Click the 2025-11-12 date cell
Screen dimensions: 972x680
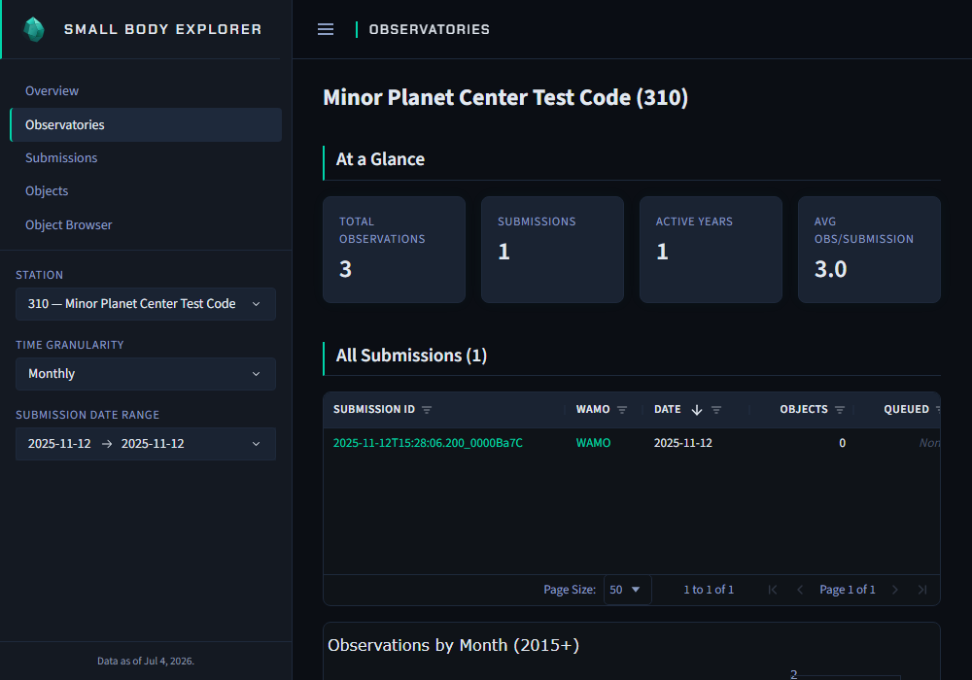click(683, 443)
